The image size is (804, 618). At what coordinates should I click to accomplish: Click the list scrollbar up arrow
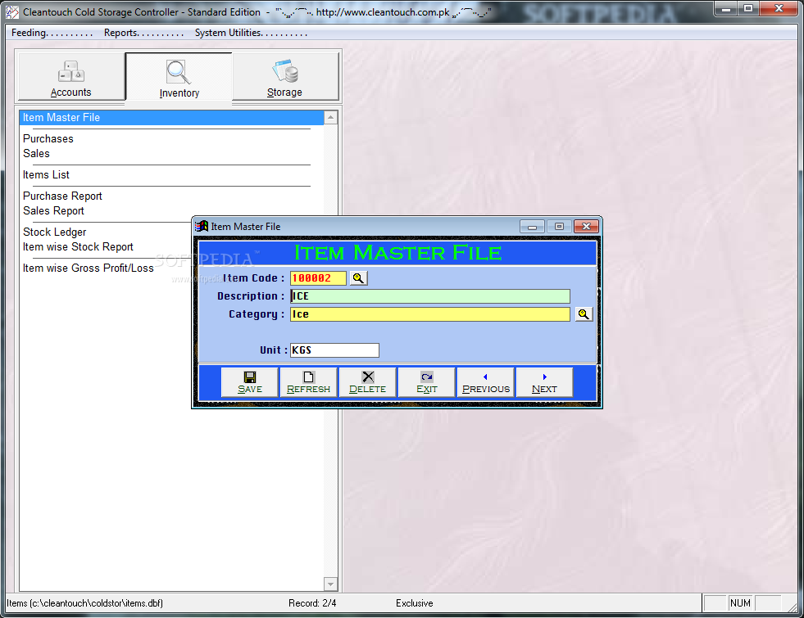click(x=331, y=118)
